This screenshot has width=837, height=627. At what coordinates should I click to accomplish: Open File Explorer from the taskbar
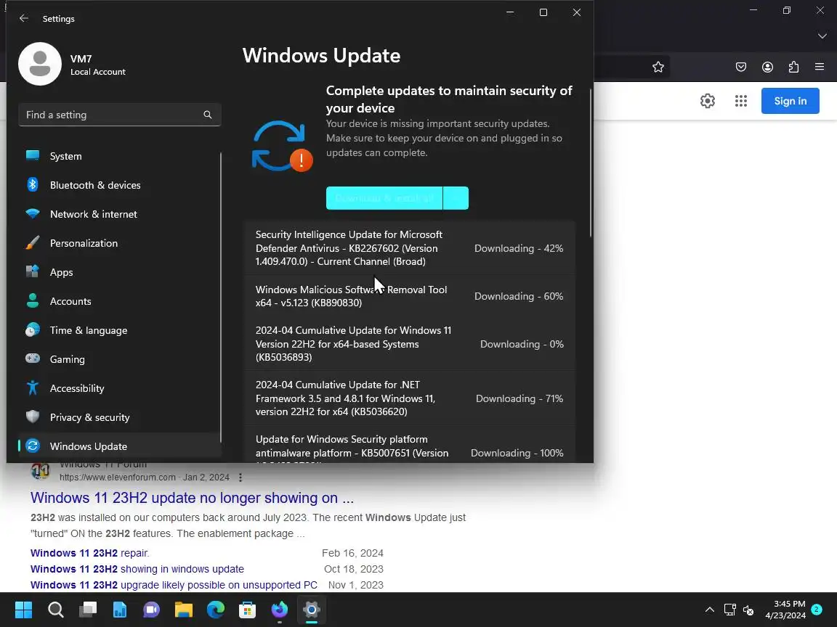point(184,610)
